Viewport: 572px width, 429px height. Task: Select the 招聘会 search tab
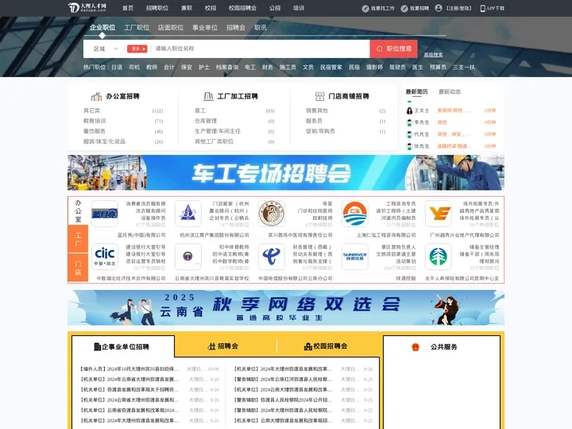236,27
